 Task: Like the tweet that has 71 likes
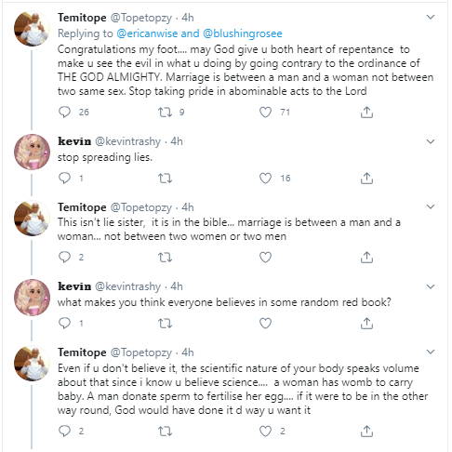265,112
